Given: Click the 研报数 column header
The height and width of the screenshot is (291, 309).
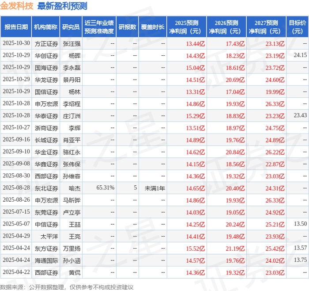Looking at the screenshot, I should pyautogui.click(x=127, y=27).
